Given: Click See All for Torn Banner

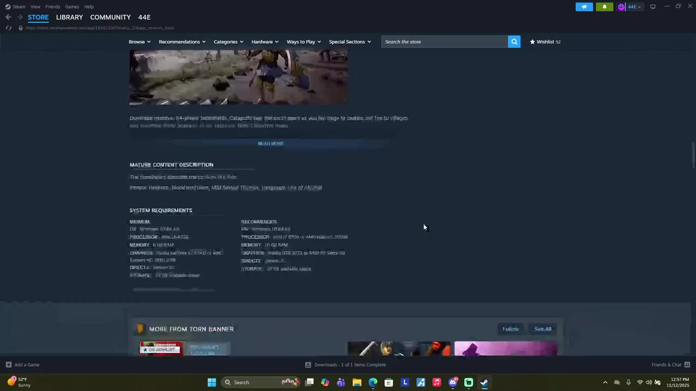Looking at the screenshot, I should click(543, 329).
